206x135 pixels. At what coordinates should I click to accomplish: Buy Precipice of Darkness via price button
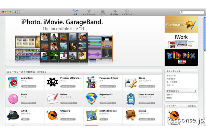[x=68, y=86]
